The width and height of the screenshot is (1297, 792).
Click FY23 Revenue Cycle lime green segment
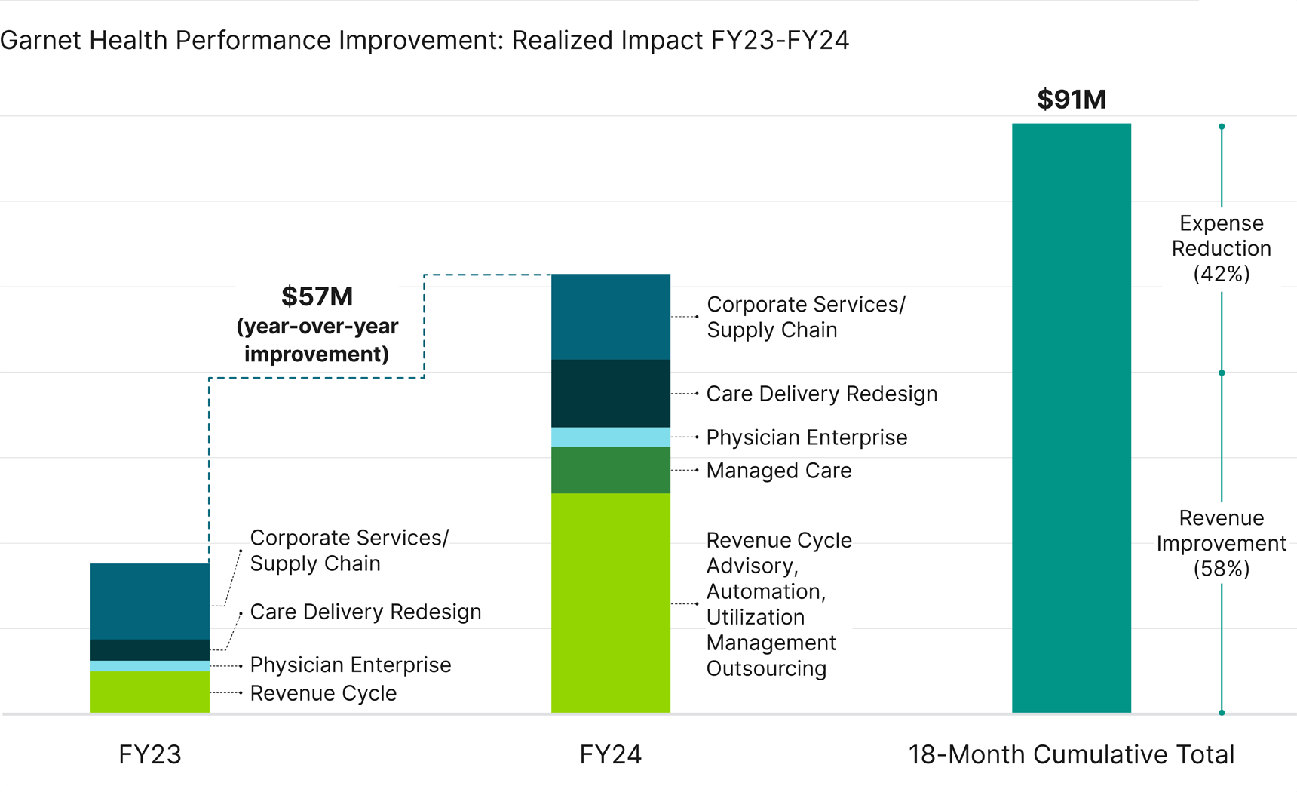(x=150, y=692)
